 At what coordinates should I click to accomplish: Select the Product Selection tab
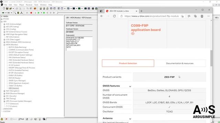point(128,63)
